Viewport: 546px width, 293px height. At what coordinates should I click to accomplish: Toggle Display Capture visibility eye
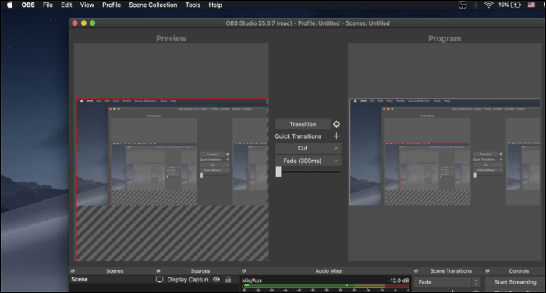point(216,280)
